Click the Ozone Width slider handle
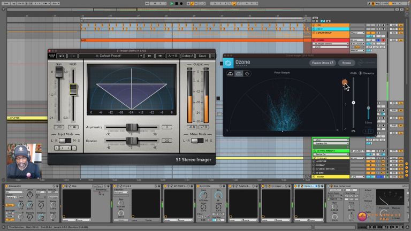 click(353, 103)
